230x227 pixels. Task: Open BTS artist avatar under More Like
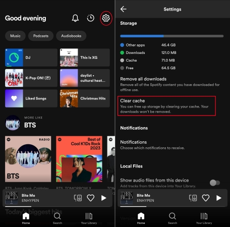pyautogui.click(x=13, y=123)
